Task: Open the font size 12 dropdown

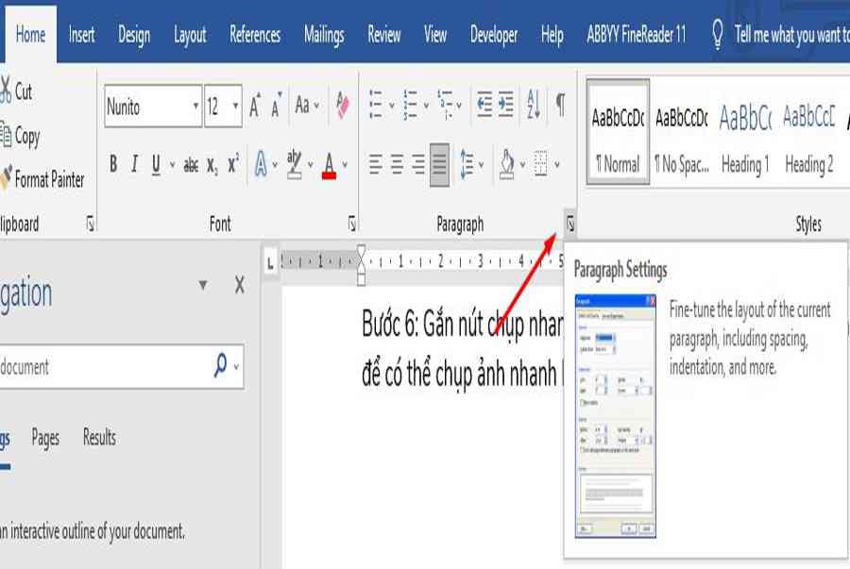Action: (x=235, y=106)
